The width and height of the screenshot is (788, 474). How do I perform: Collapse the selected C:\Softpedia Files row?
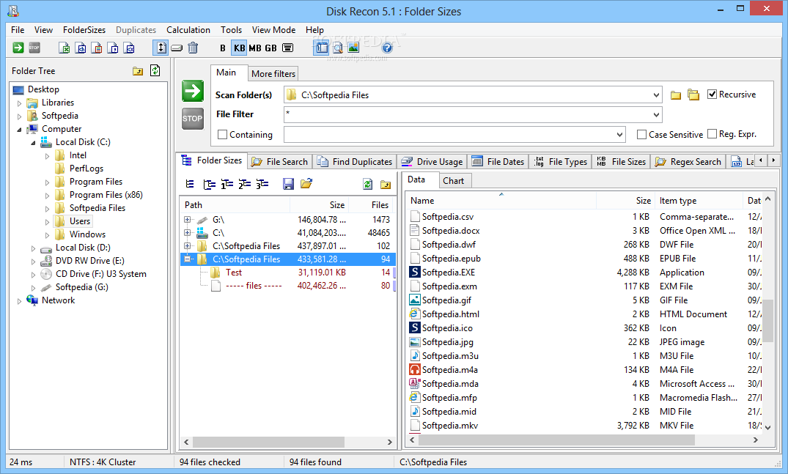[x=188, y=259]
